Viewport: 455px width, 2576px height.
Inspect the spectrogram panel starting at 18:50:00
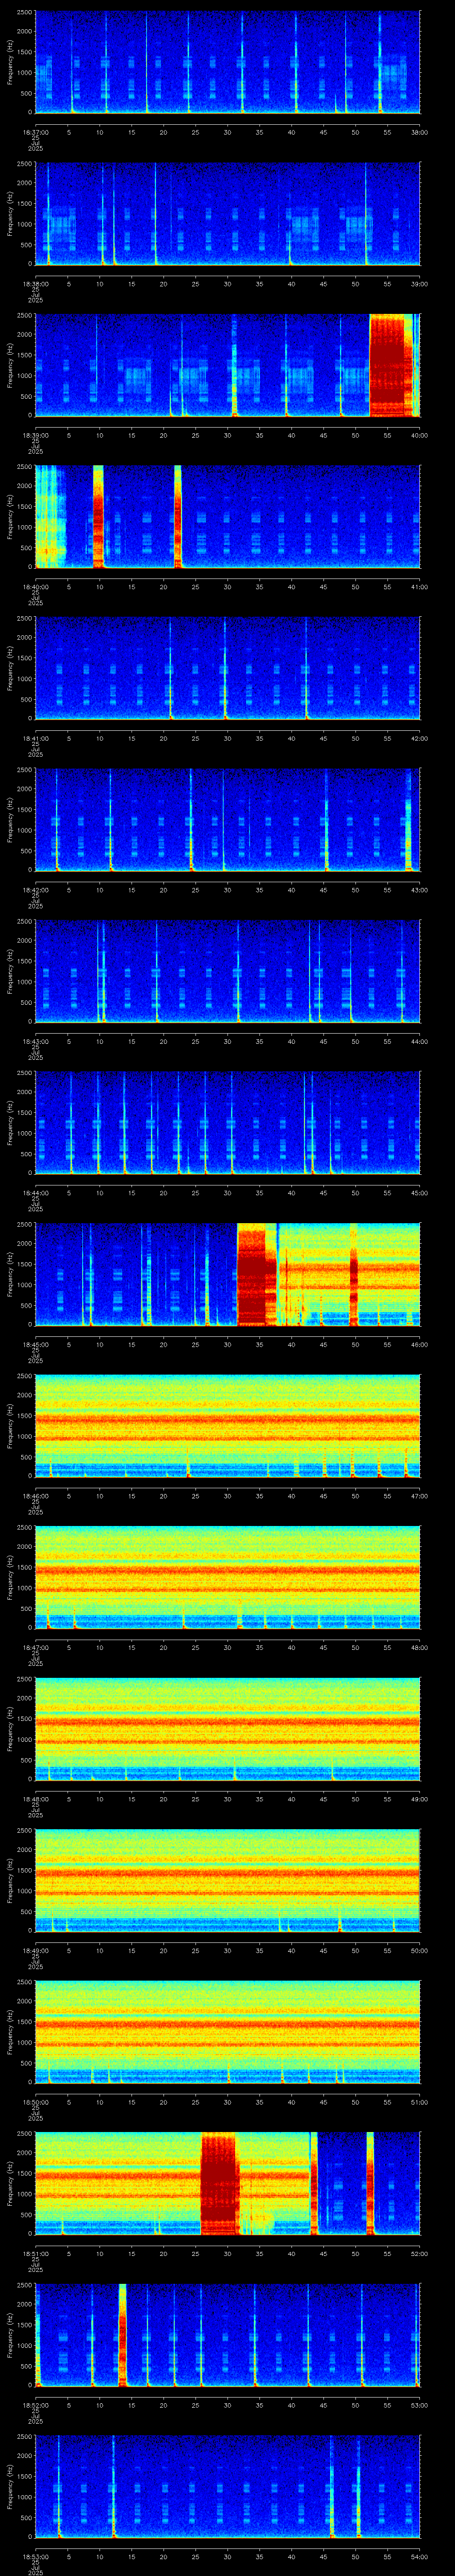click(227, 2032)
